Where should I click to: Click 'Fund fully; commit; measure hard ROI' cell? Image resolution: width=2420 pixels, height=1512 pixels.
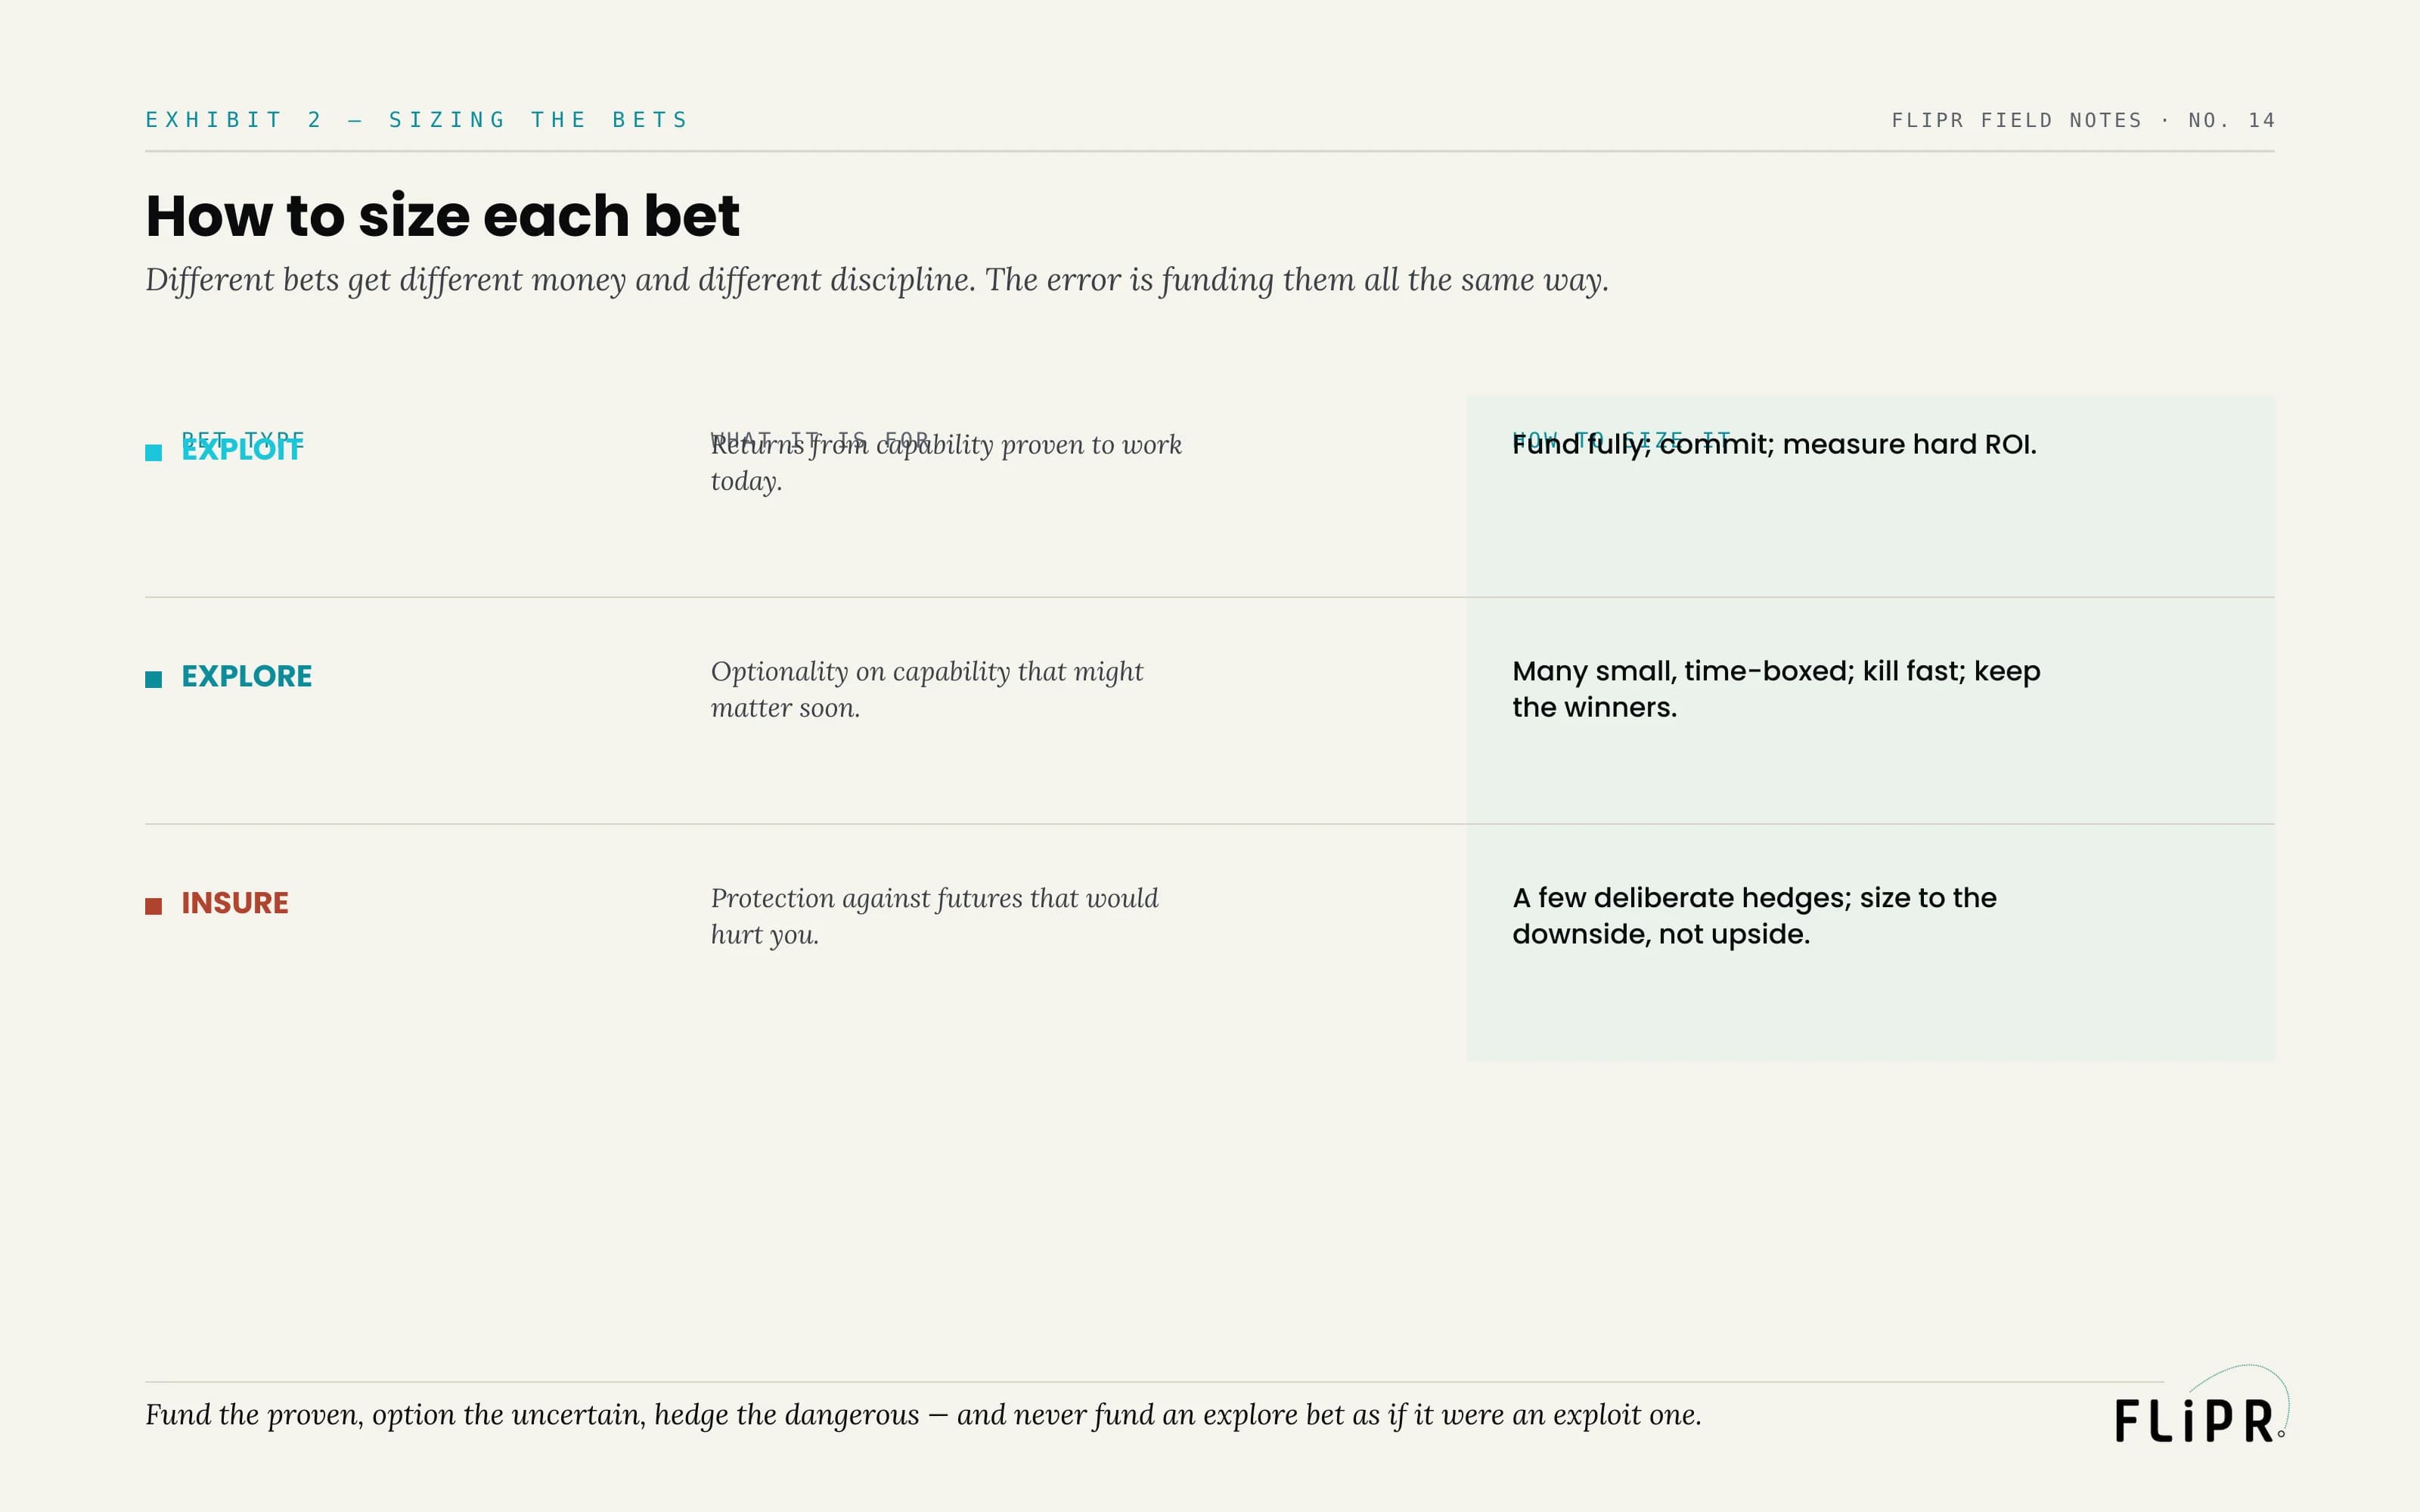pyautogui.click(x=1774, y=445)
